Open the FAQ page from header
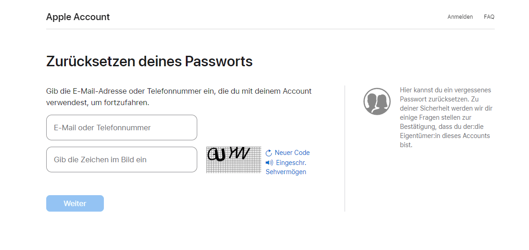 (x=489, y=17)
